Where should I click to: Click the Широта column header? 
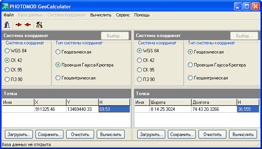pyautogui.click(x=171, y=102)
